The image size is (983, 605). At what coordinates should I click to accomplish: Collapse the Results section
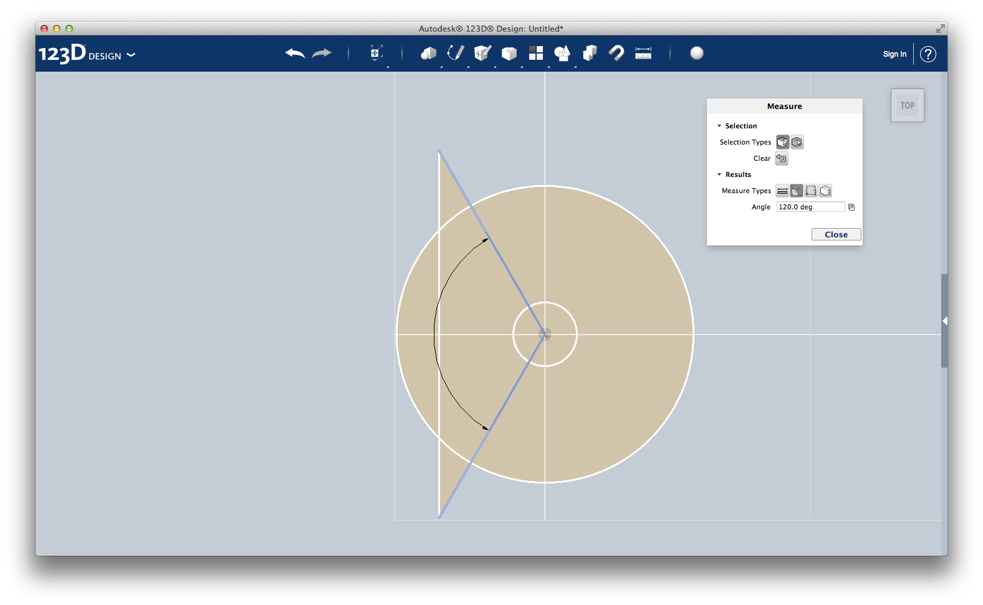(x=719, y=174)
